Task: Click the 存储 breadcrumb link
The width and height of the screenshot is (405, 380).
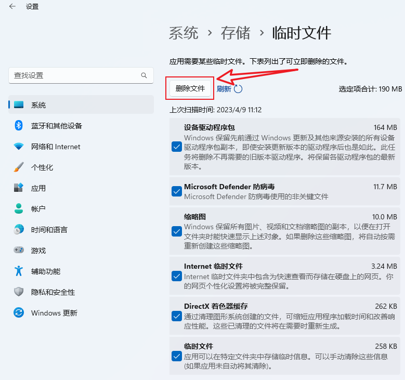Action: (236, 33)
